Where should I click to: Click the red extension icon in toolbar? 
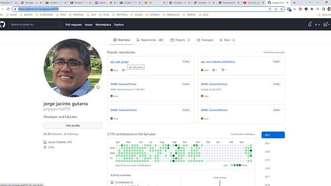coord(300,9)
